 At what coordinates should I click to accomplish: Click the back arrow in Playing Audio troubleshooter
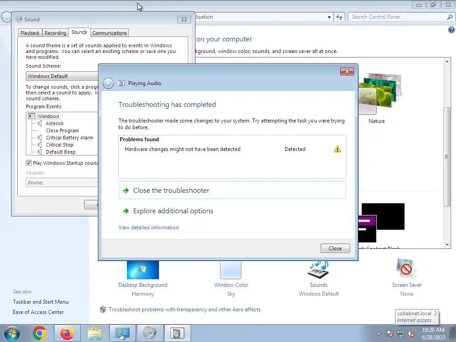[109, 83]
